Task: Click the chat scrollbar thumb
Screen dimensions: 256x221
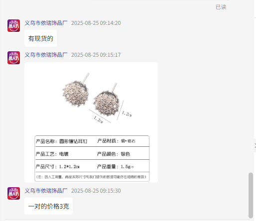Action: (251, 195)
